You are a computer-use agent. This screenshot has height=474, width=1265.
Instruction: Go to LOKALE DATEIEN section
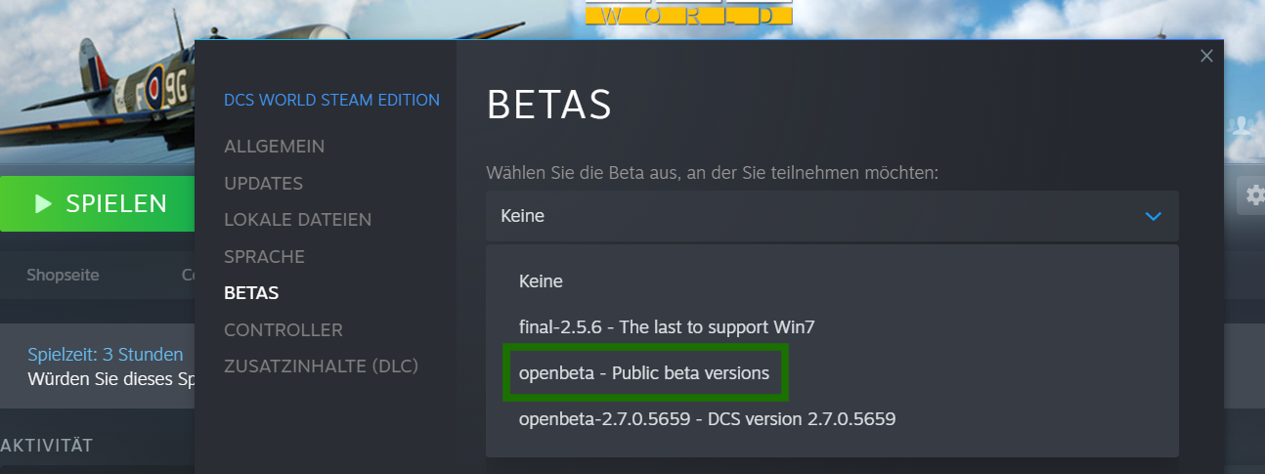pos(297,220)
